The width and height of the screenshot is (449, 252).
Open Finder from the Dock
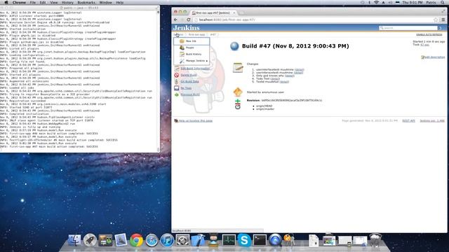[x=74, y=240]
